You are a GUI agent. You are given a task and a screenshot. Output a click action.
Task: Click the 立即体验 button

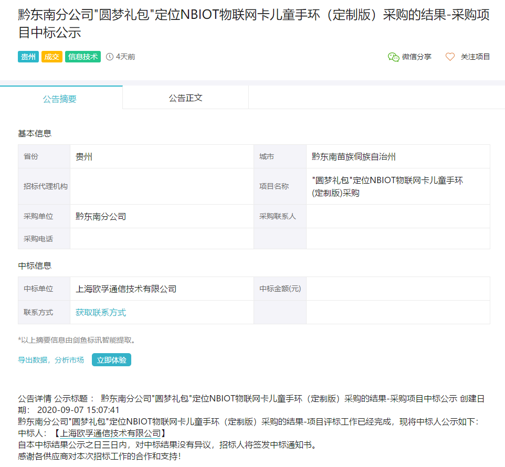[111, 360]
